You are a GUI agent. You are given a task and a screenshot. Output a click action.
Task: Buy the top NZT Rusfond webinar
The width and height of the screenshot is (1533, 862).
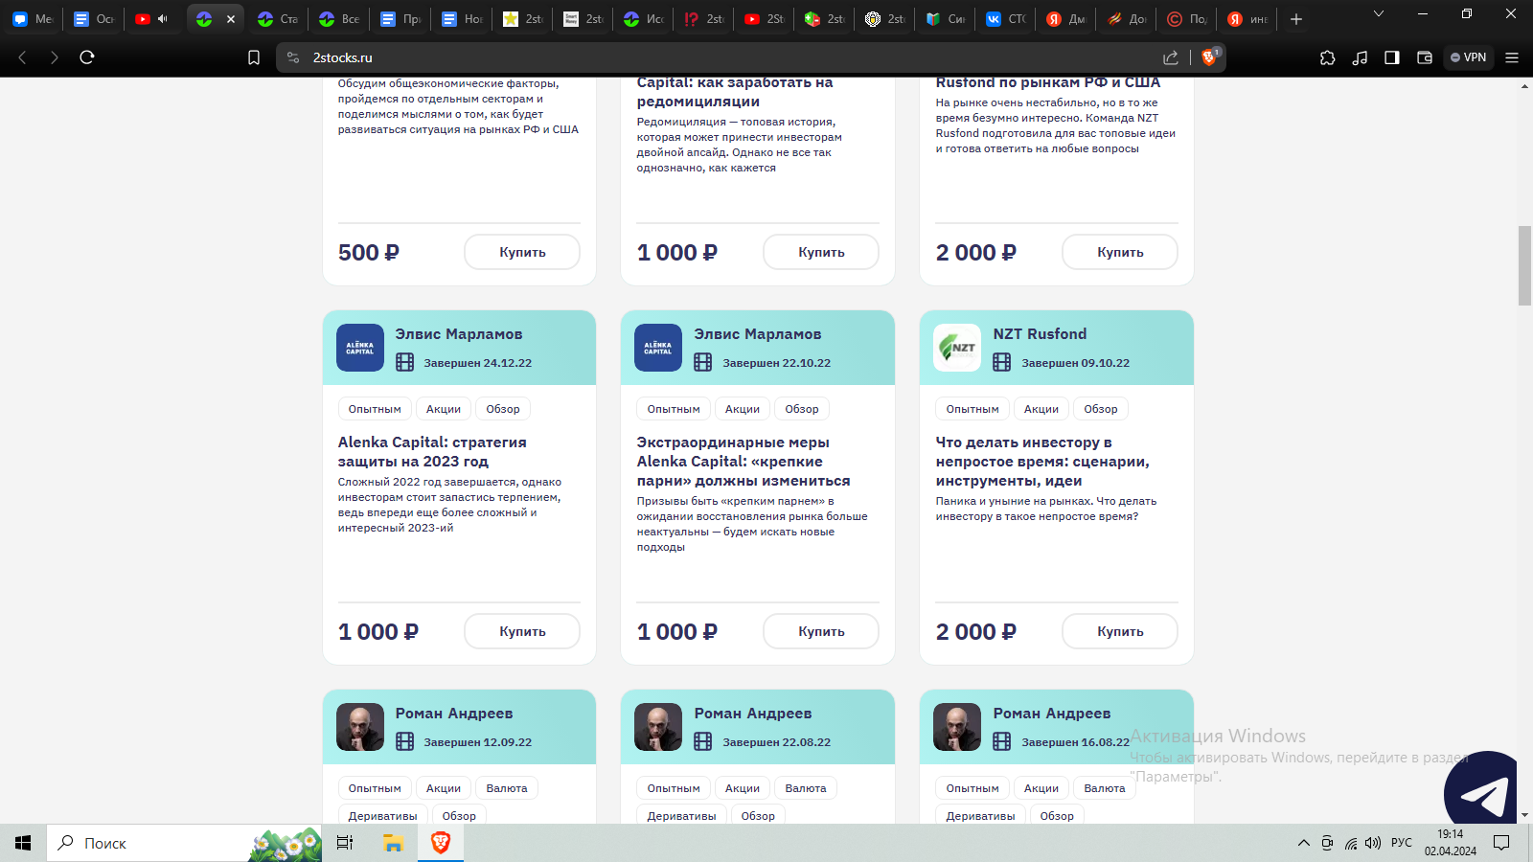(1120, 252)
